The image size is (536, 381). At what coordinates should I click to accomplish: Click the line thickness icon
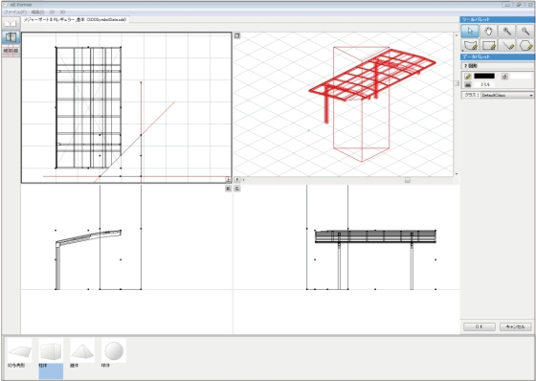(x=468, y=84)
